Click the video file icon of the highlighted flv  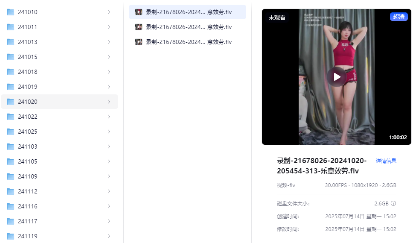point(139,12)
